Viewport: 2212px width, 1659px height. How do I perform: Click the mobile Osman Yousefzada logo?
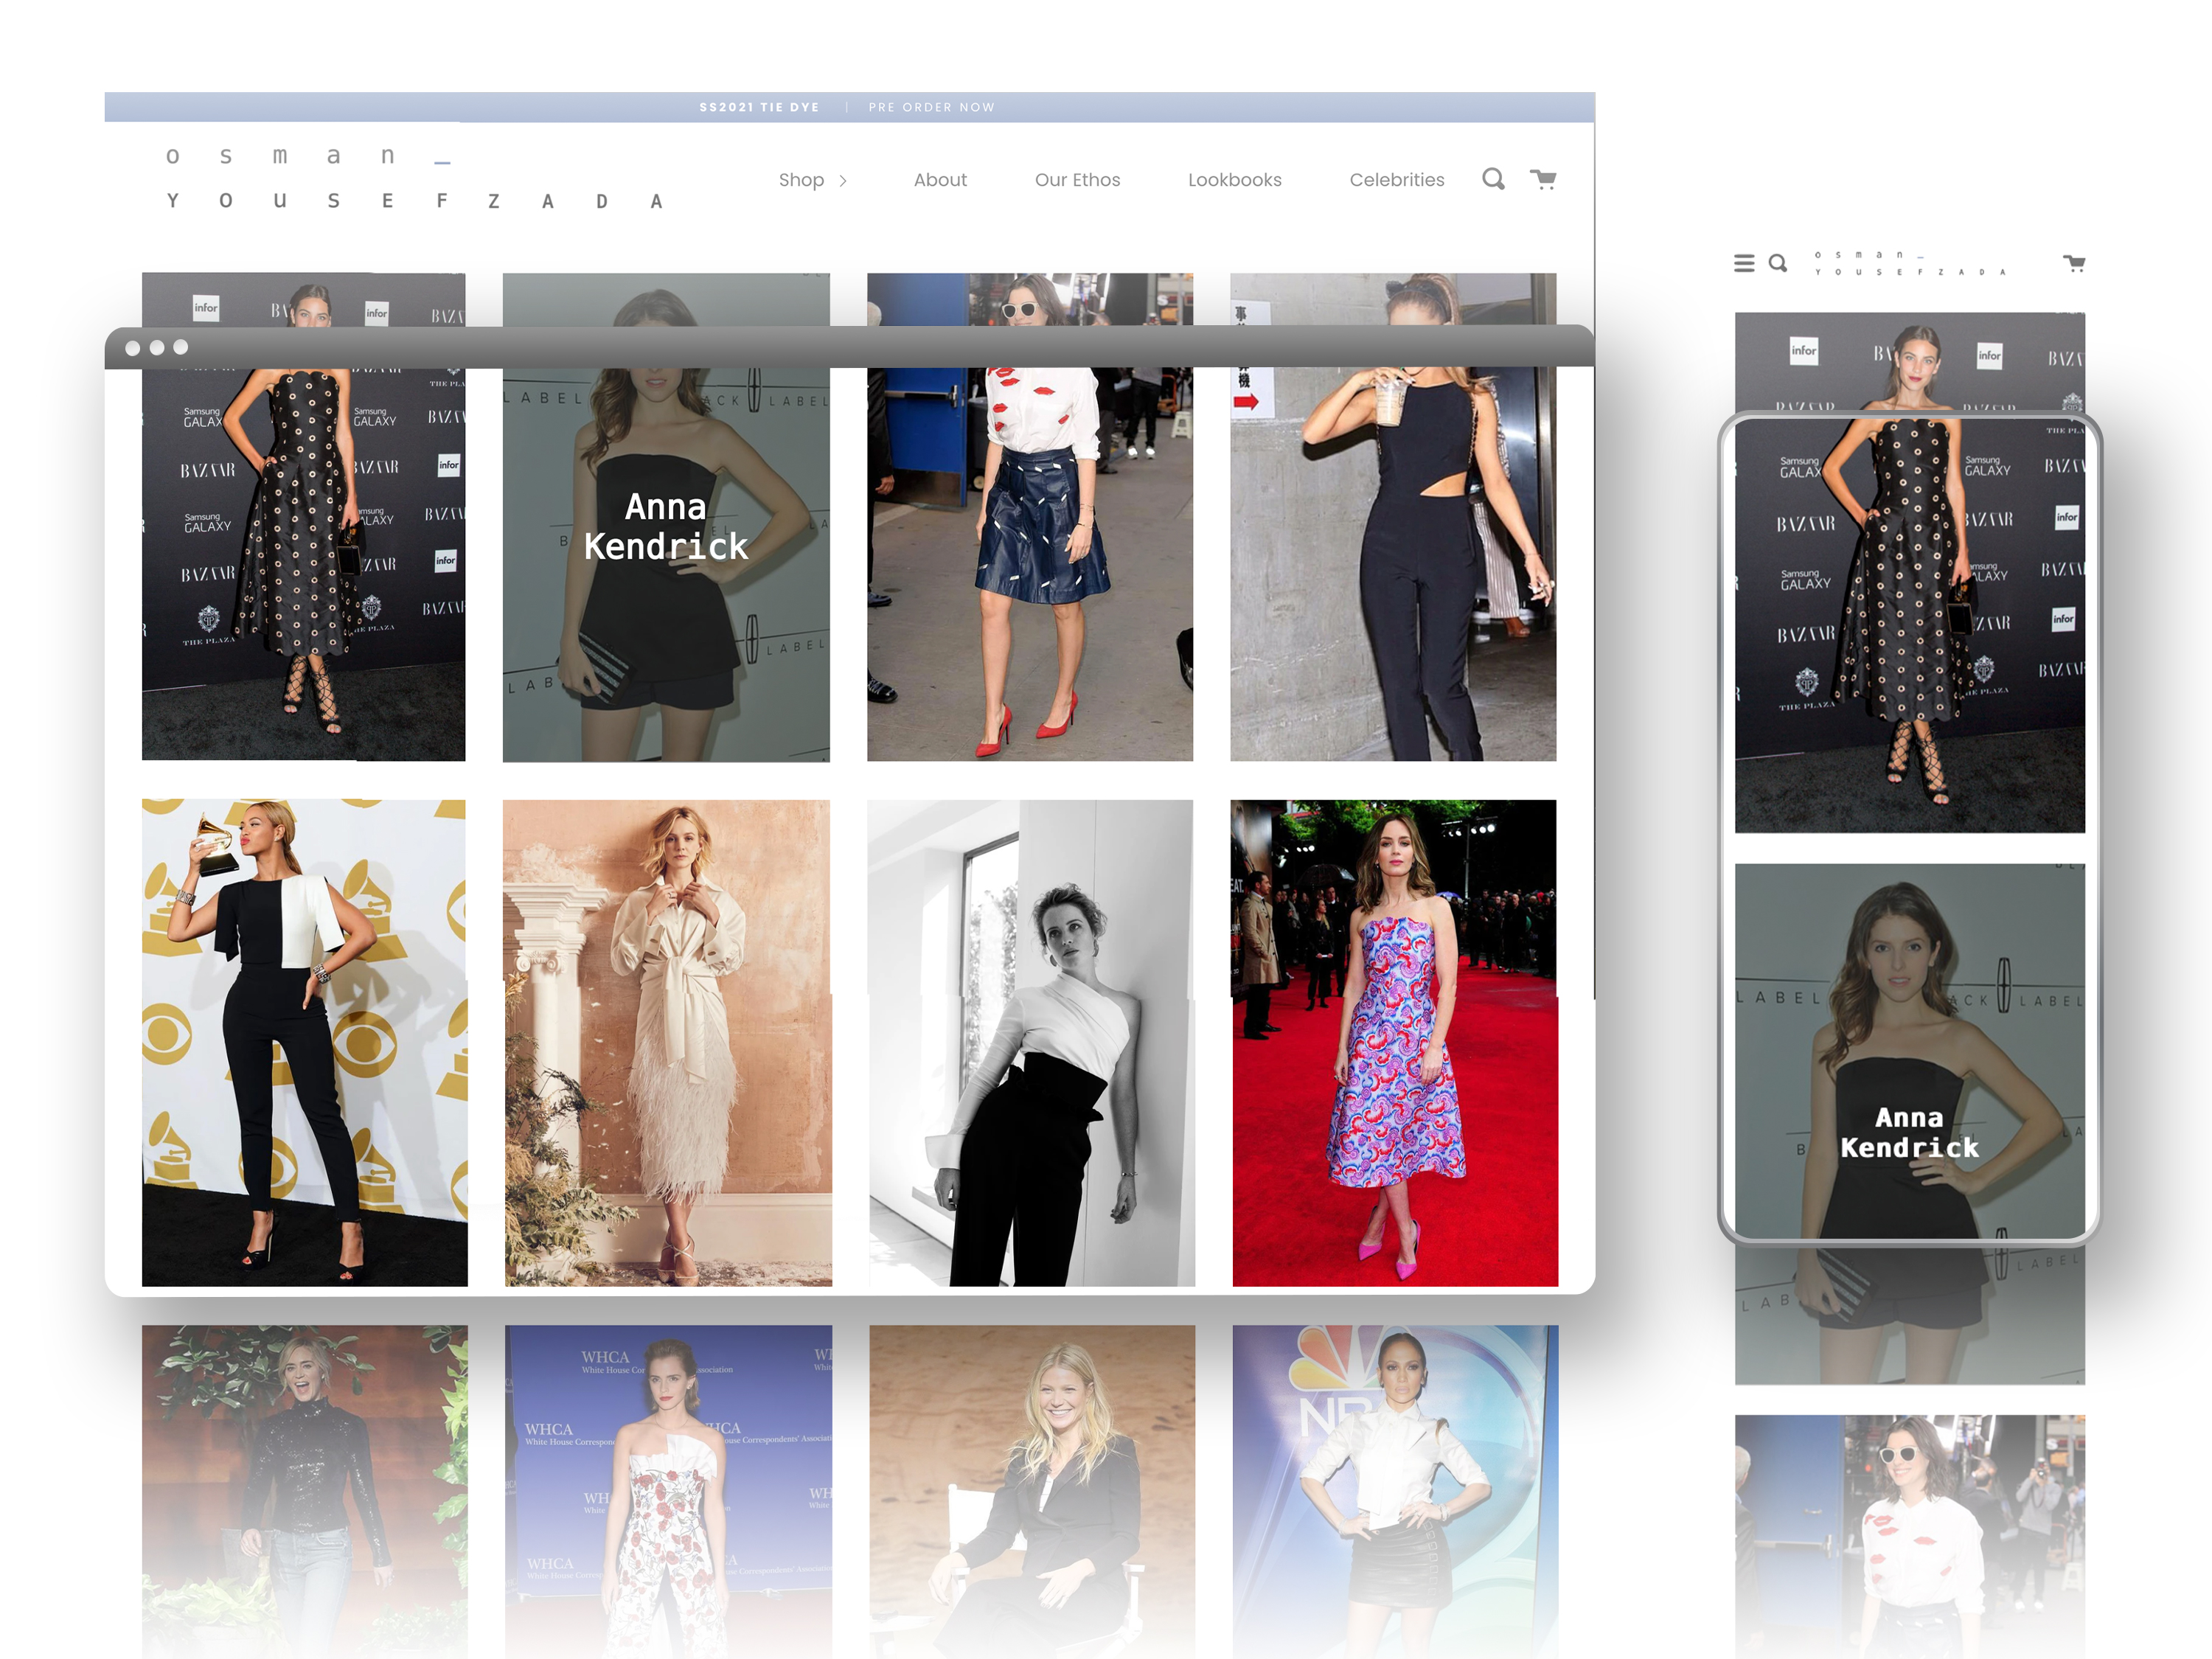pyautogui.click(x=1911, y=263)
